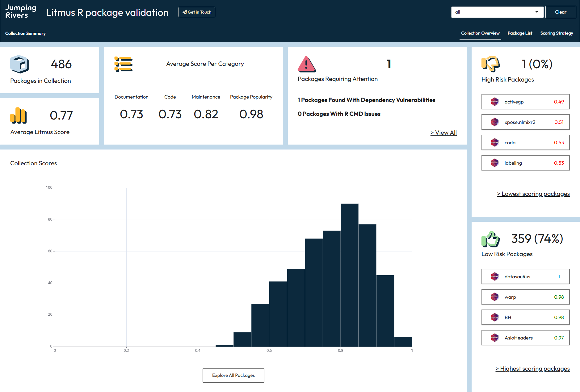Viewport: 580px width, 392px height.
Task: Click the hex icon beside AsioHeaders
Action: (495, 338)
